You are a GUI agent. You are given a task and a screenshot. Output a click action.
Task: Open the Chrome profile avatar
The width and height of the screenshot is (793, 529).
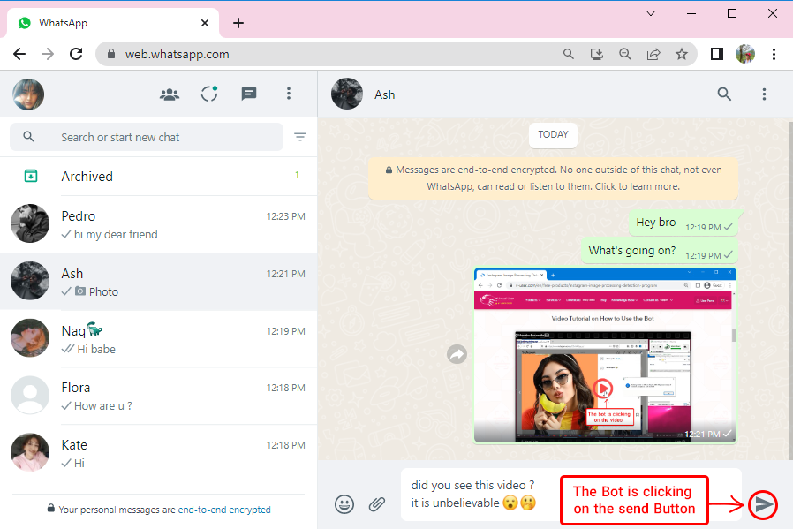pos(745,54)
